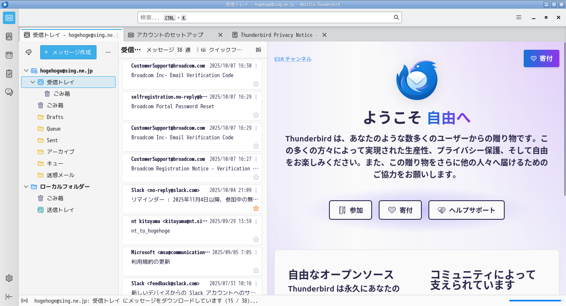566x306 pixels.
Task: Open folder pane options (three dots)
Action: pos(108,52)
